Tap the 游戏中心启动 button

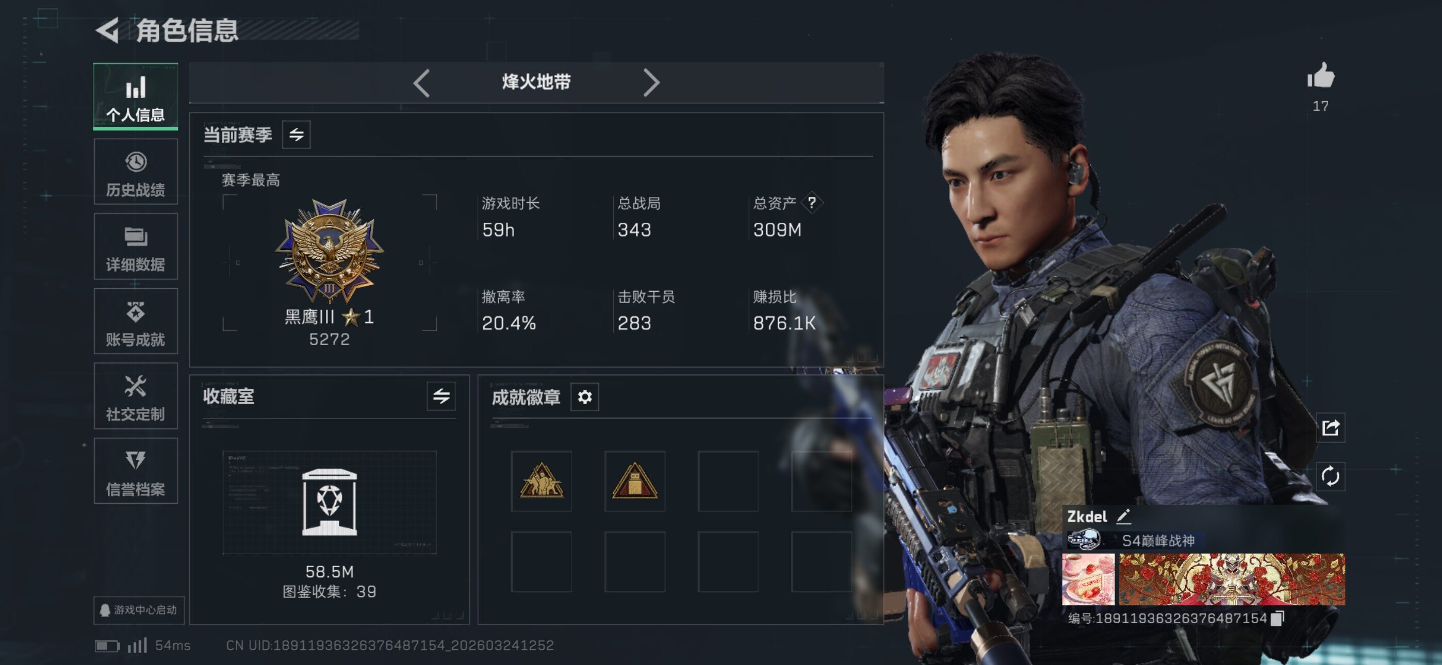click(139, 609)
